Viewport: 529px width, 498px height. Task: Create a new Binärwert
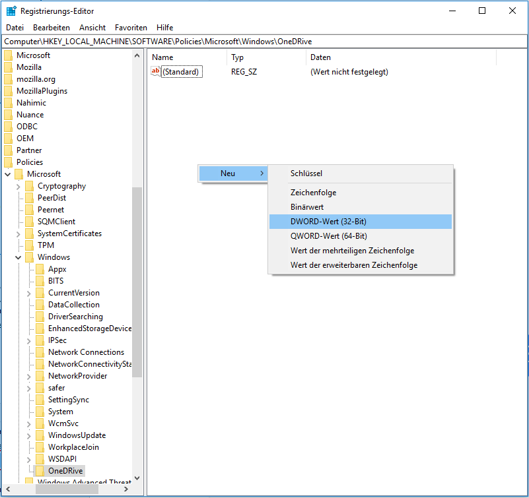[361, 207]
